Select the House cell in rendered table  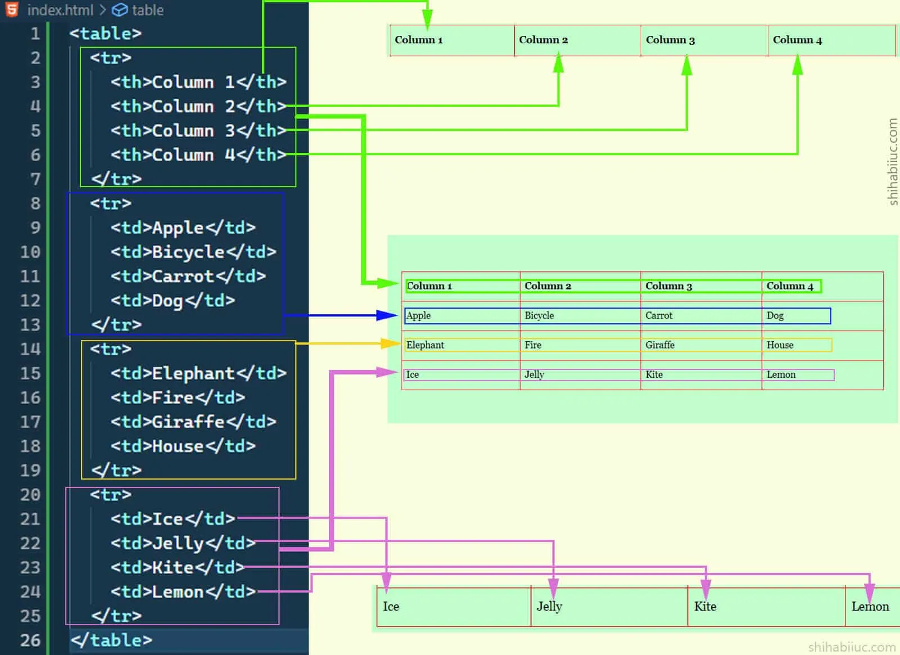point(780,345)
